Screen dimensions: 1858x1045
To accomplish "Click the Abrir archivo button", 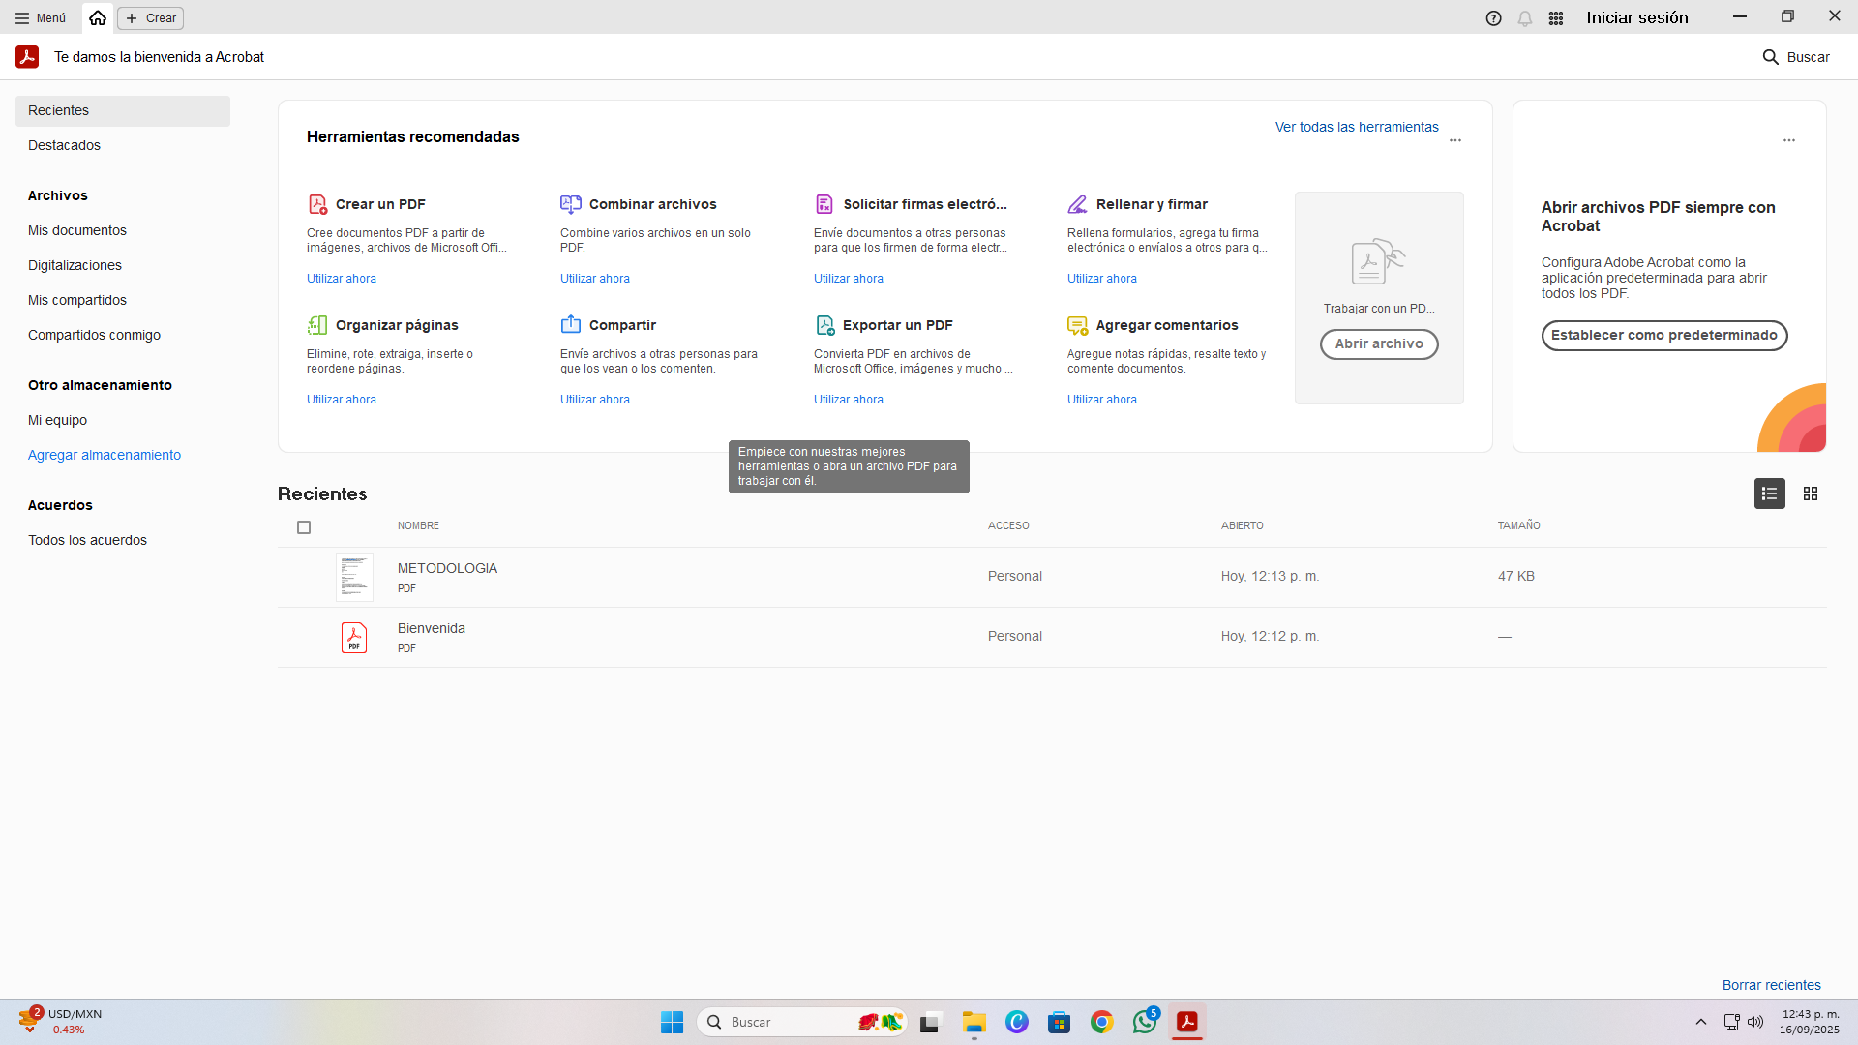I will [1379, 344].
